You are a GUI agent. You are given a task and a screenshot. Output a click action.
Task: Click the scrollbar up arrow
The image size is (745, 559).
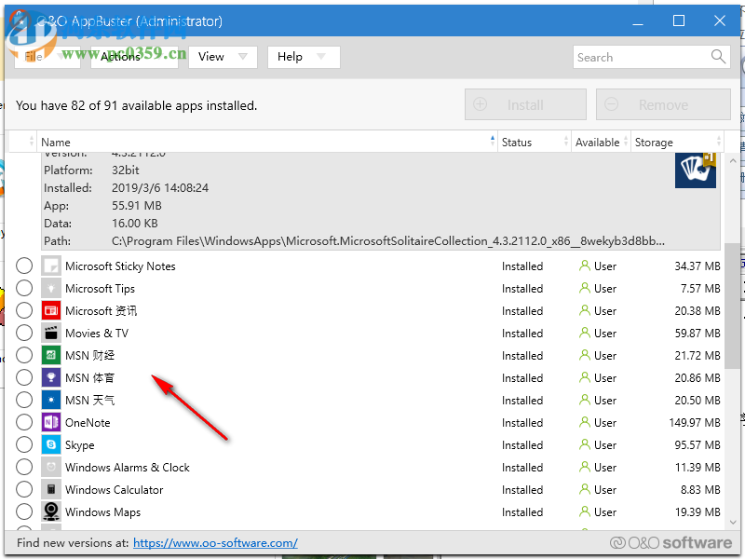click(x=732, y=161)
